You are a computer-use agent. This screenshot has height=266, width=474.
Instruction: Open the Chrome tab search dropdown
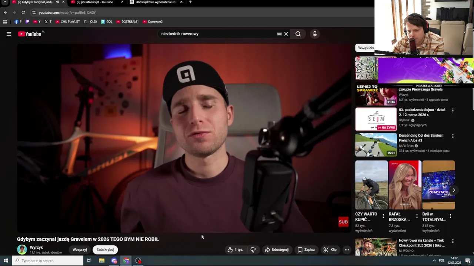click(x=5, y=2)
